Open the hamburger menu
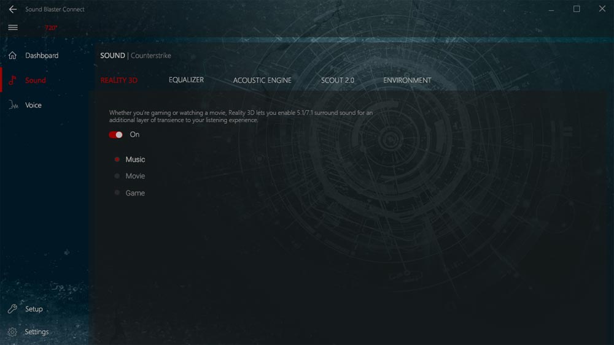The height and width of the screenshot is (345, 614). [12, 28]
